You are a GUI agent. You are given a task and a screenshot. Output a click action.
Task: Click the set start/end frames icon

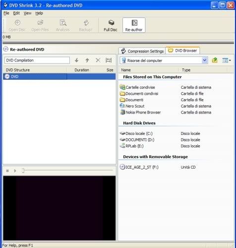click(109, 61)
